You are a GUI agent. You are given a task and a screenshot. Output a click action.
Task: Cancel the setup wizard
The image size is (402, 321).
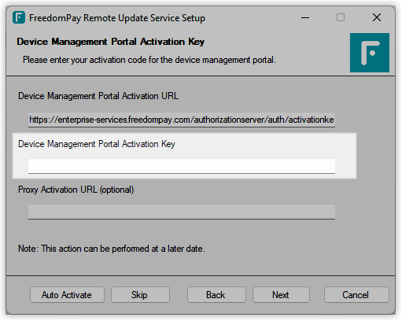356,295
